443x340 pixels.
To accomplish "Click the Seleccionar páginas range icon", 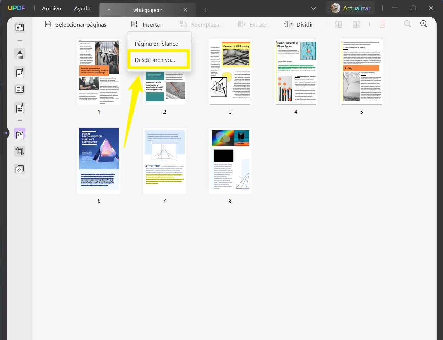I will click(x=48, y=24).
